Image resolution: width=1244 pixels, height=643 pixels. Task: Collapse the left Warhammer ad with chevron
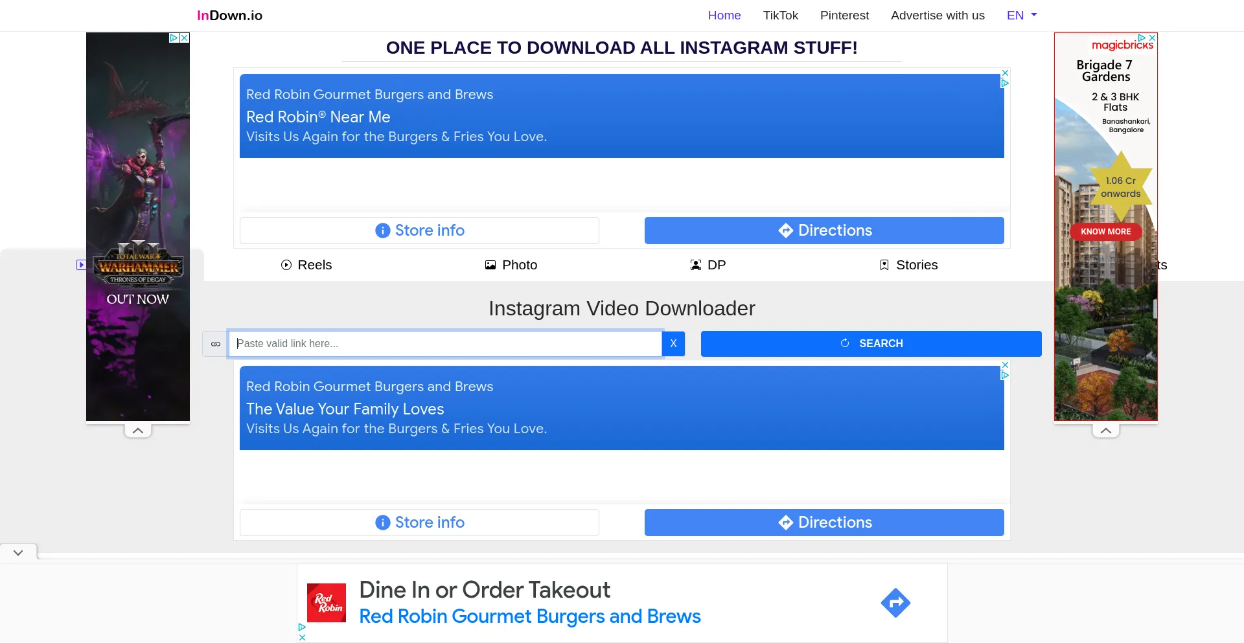point(138,431)
